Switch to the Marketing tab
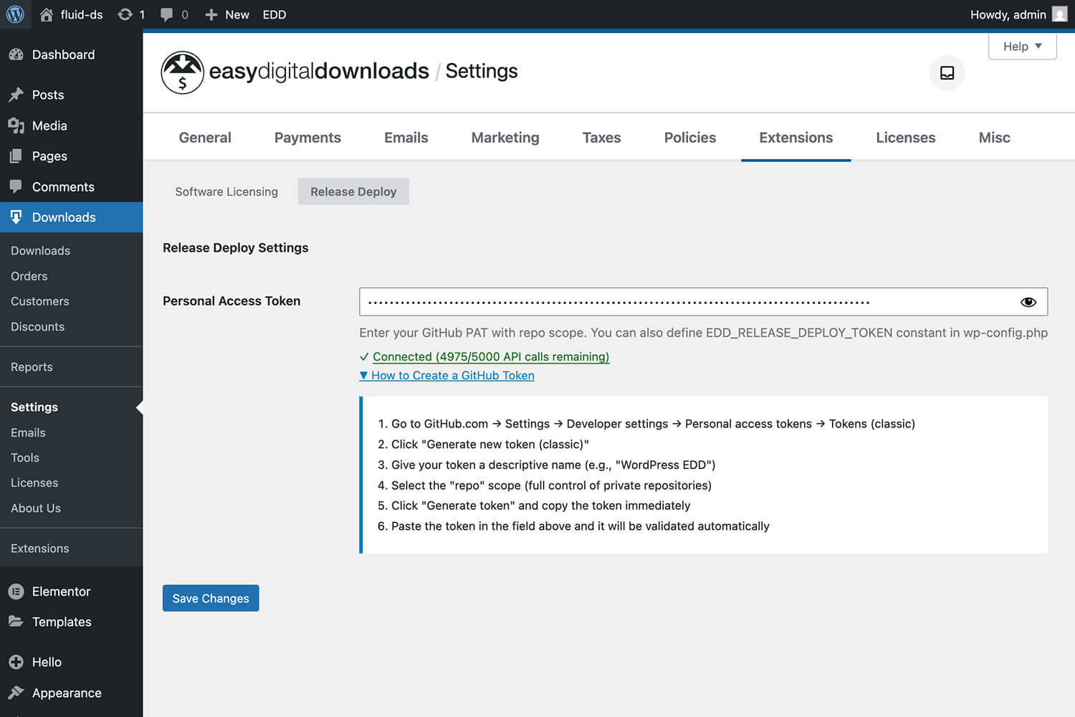Screen dimensions: 1075x717 505,137
